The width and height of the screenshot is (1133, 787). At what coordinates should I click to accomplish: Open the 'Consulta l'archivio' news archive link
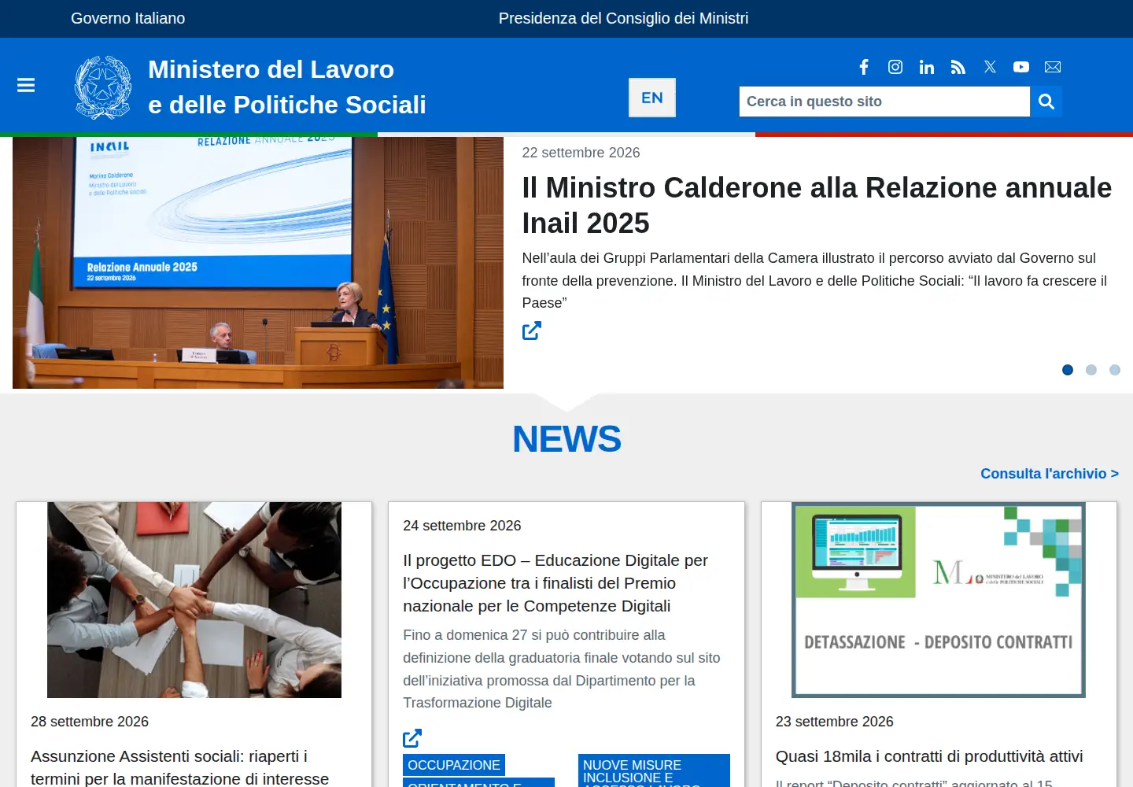tap(1050, 474)
